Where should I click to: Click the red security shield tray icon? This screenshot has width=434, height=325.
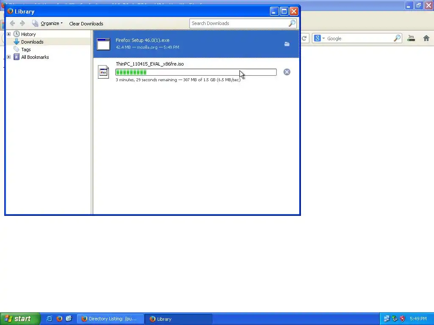click(403, 319)
